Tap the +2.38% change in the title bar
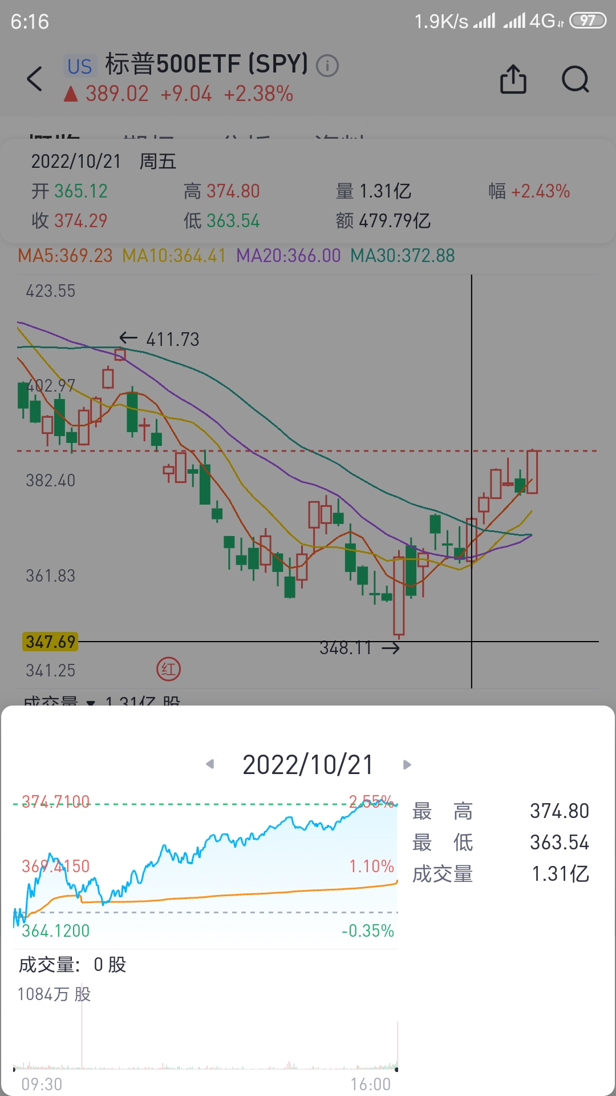This screenshot has height=1096, width=616. click(258, 94)
